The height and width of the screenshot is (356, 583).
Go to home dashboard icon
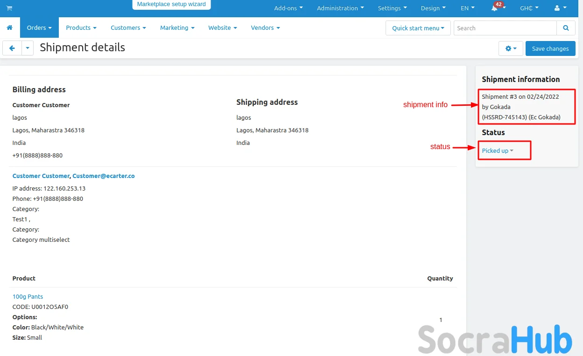10,28
